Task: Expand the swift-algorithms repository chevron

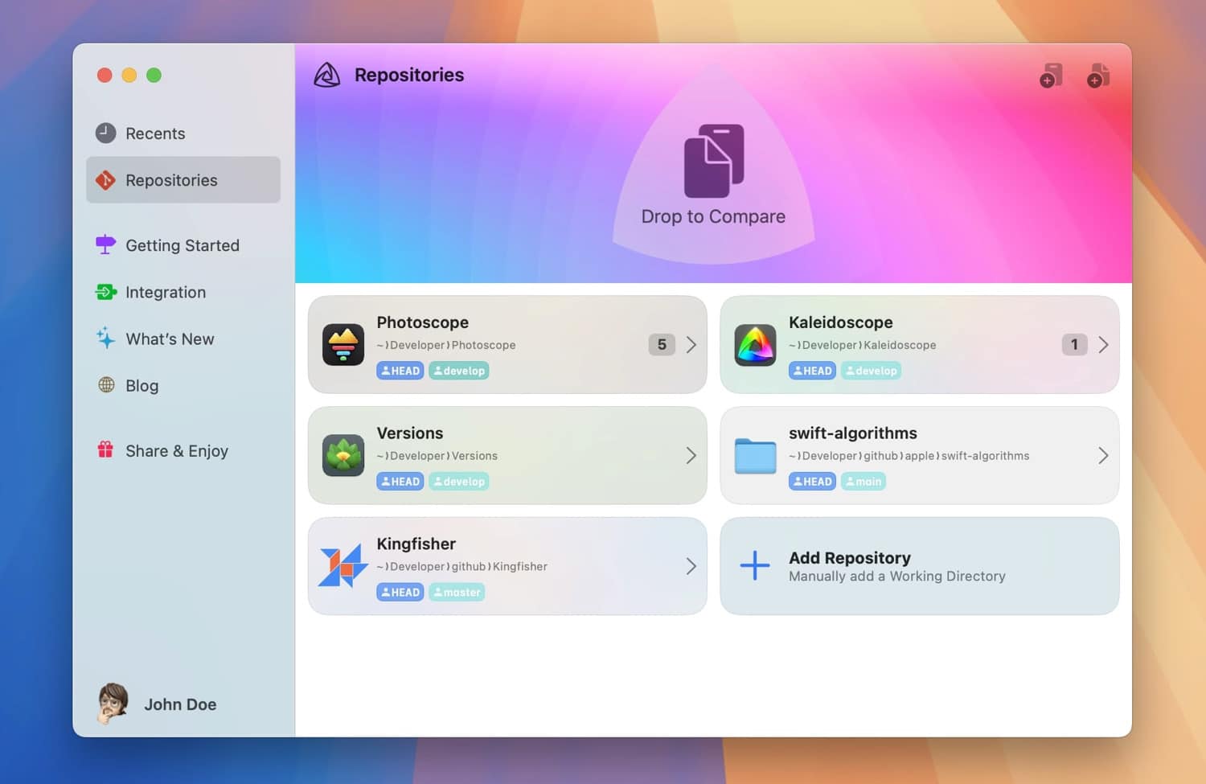Action: pyautogui.click(x=1103, y=456)
